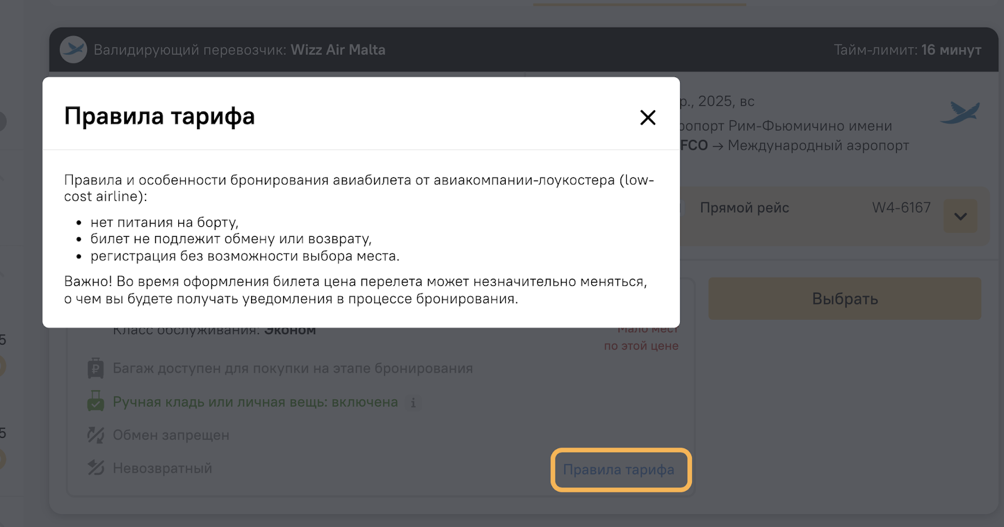Viewport: 1004px width, 527px height.
Task: Click the exchange prohibited icon
Action: (x=95, y=435)
